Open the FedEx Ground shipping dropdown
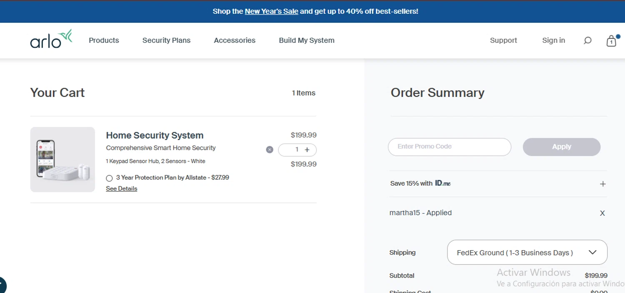Viewport: 625px width, 293px height. click(527, 252)
